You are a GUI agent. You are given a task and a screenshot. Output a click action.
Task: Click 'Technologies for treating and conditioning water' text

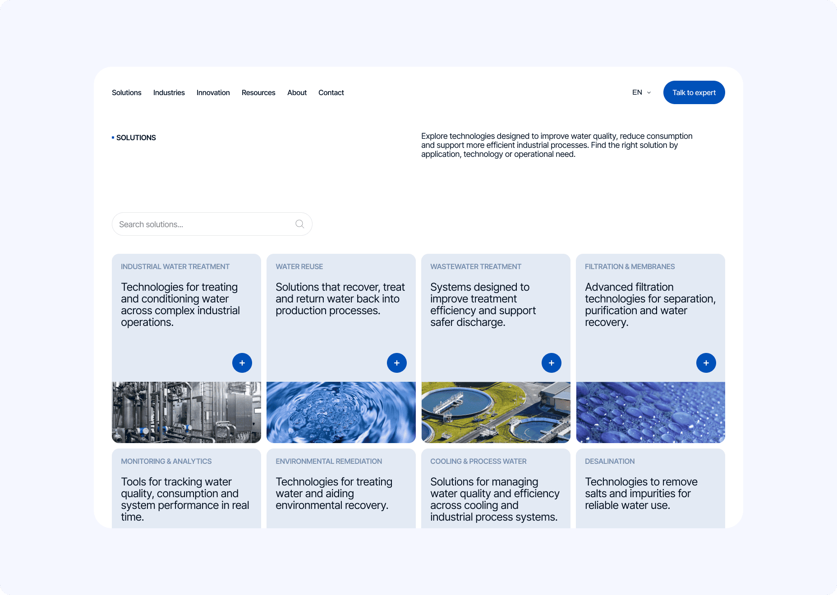tap(180, 305)
